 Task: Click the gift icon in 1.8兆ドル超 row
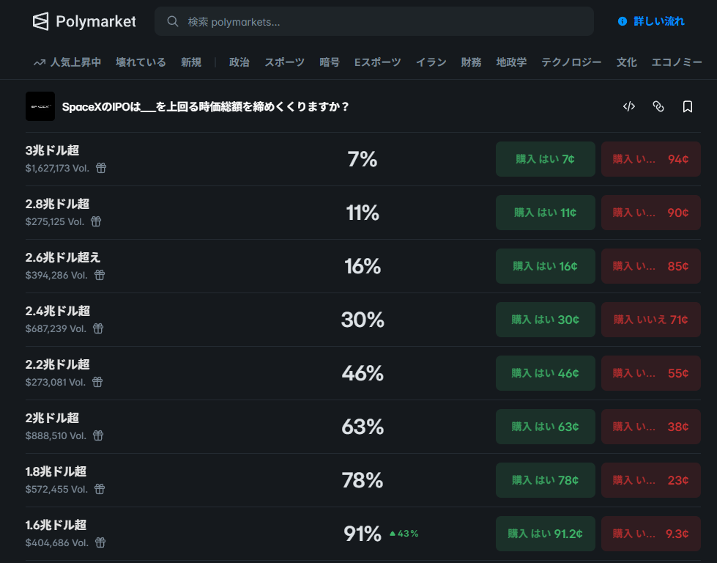[100, 489]
